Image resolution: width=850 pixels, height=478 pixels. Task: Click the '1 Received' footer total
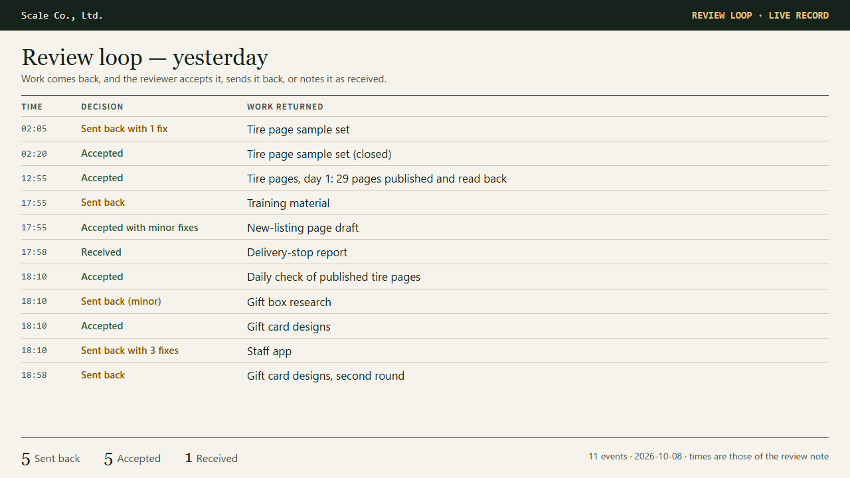click(211, 458)
